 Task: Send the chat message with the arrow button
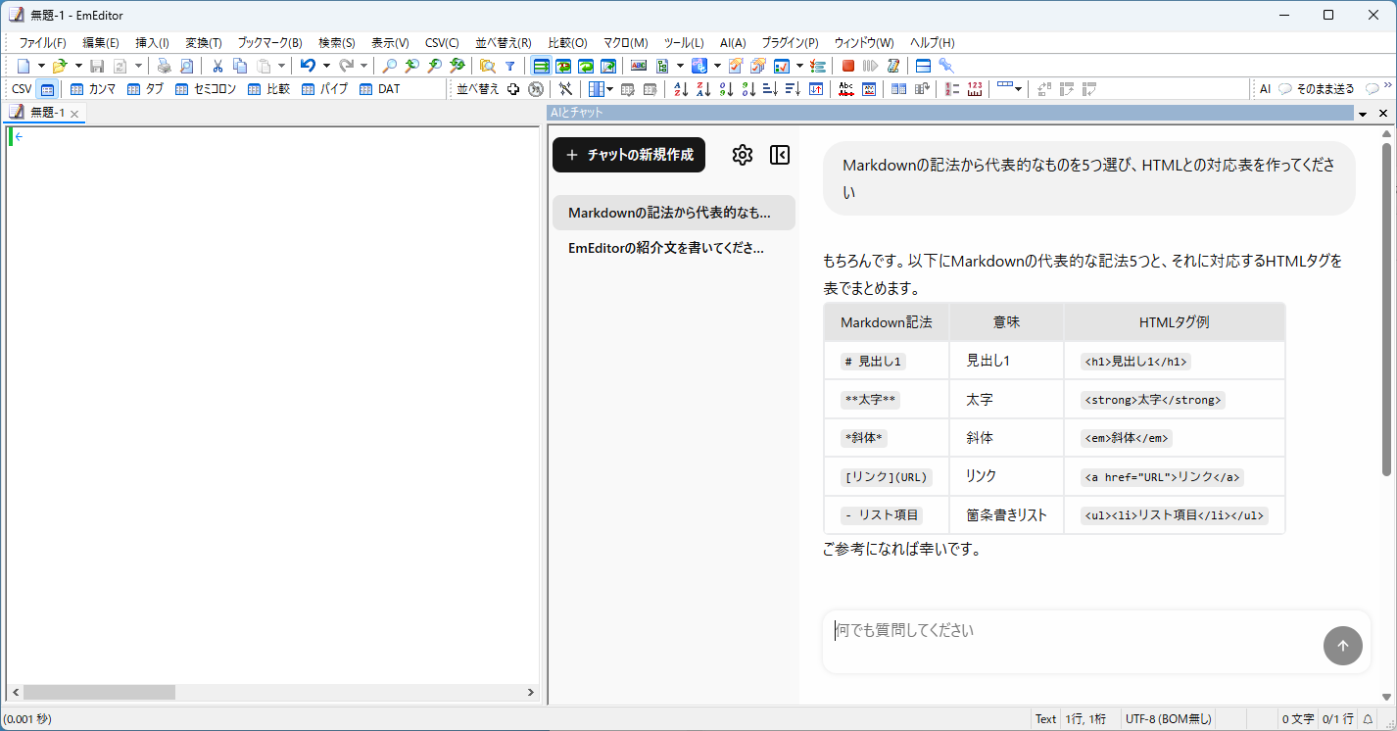click(x=1343, y=646)
